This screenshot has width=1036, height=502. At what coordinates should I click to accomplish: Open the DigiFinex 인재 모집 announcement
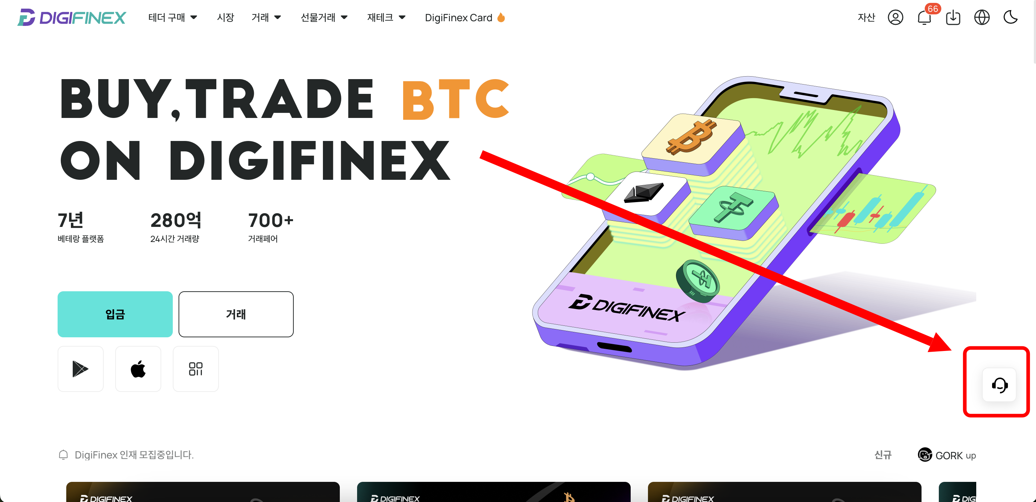[x=134, y=455]
